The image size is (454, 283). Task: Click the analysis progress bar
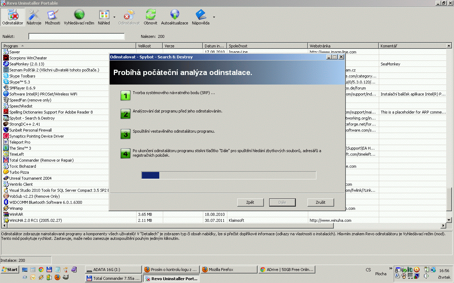click(x=228, y=175)
